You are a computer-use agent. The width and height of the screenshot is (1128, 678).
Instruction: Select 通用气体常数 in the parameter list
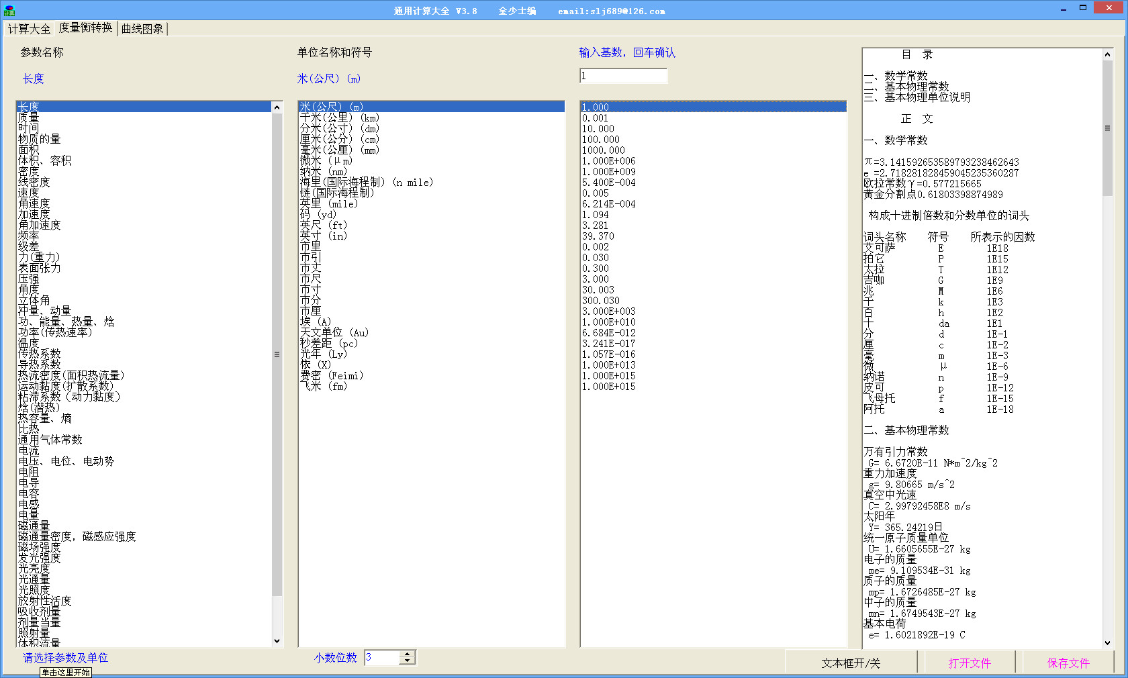pyautogui.click(x=144, y=440)
